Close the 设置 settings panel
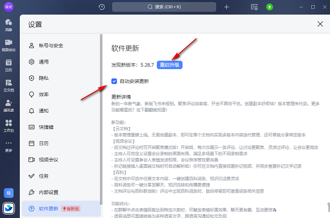Viewport: 330px width, 218px height. 320,24
